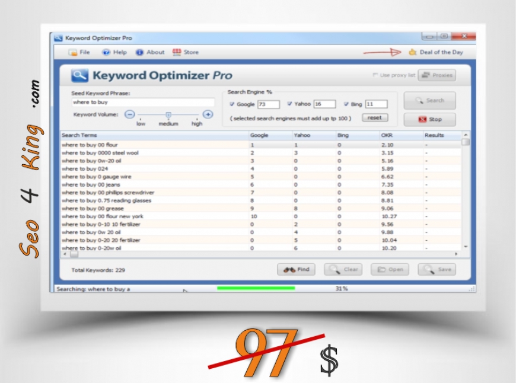Select row 'where to buy 0-20 20 fertilizer'
This screenshot has height=383, width=516.
[x=260, y=240]
